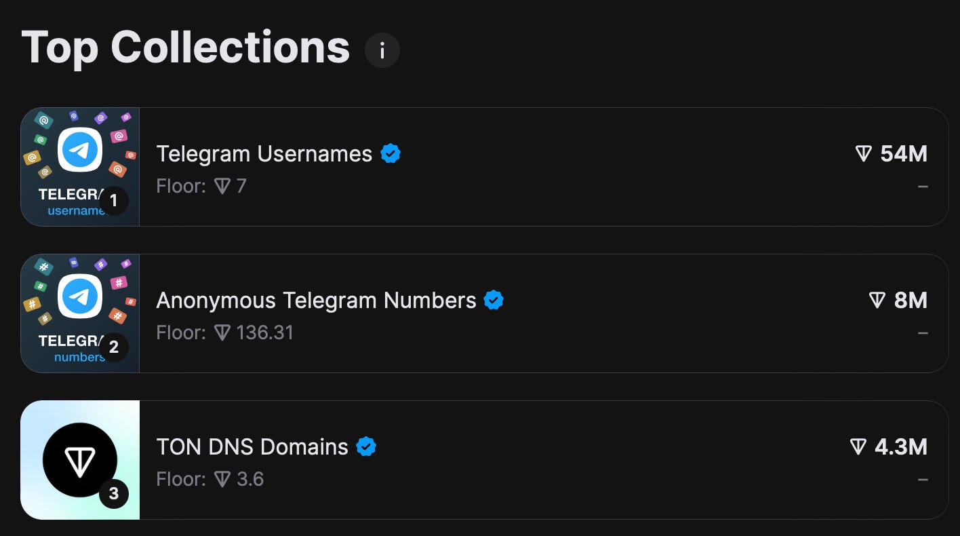This screenshot has height=536, width=960.
Task: Click the verified badge next to TON DNS Domains
Action: (366, 447)
